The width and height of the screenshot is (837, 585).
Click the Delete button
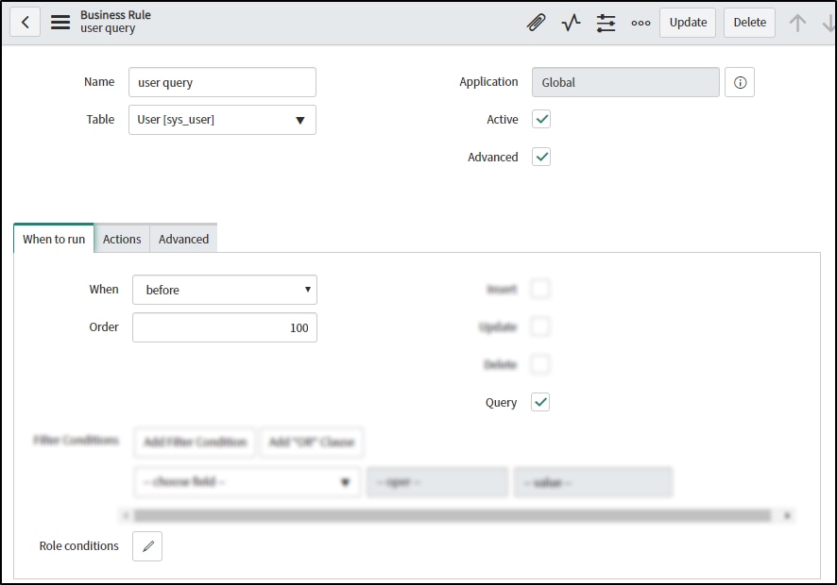point(749,22)
